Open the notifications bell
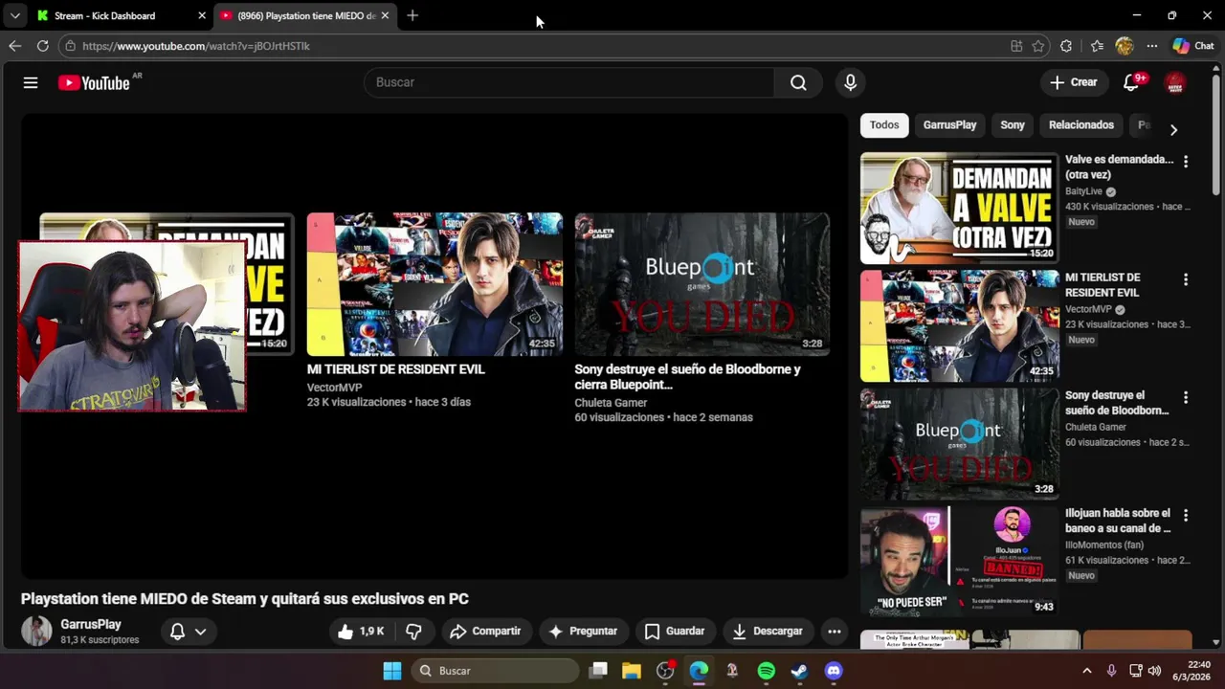The height and width of the screenshot is (689, 1225). coord(1131,82)
